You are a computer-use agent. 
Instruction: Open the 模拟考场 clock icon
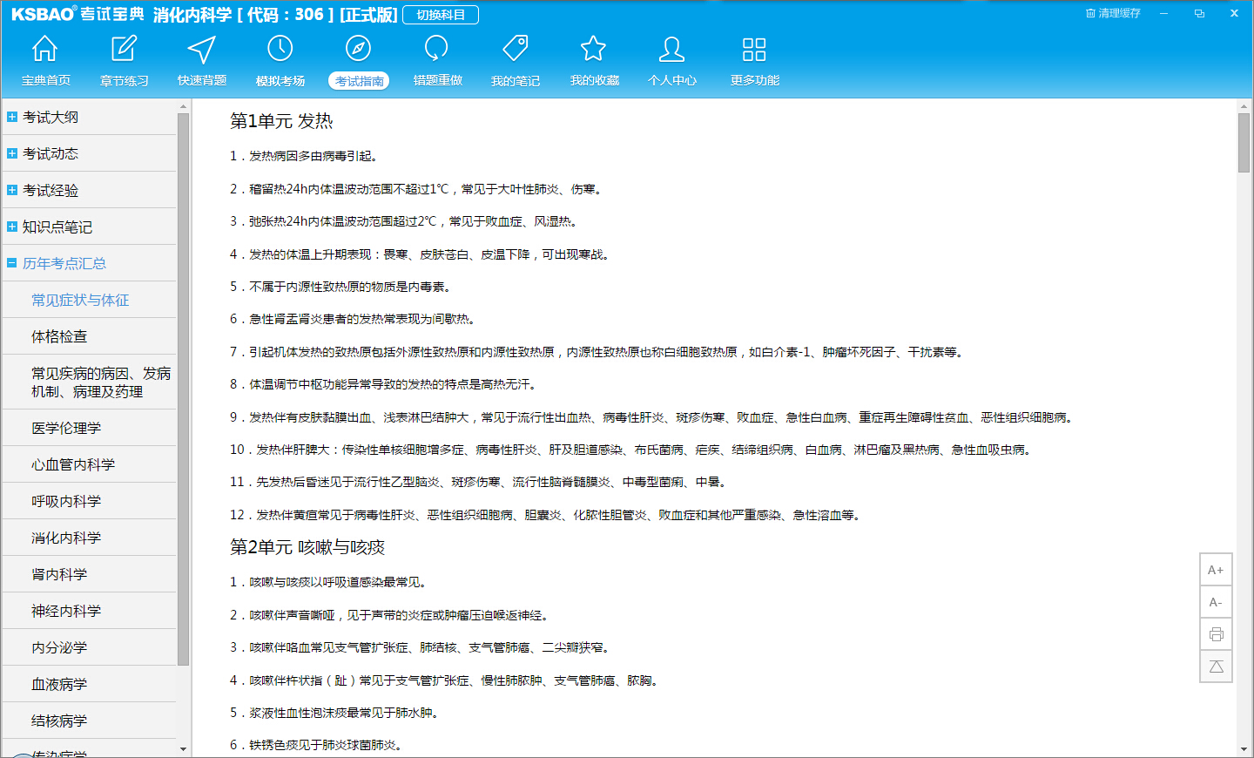[280, 50]
